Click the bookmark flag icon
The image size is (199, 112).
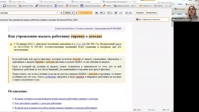click(x=109, y=13)
